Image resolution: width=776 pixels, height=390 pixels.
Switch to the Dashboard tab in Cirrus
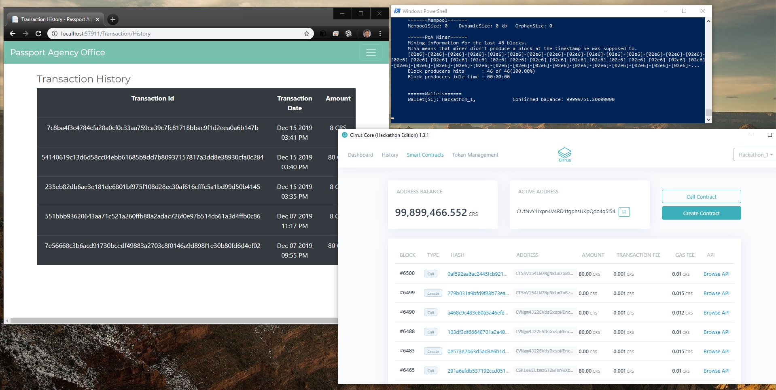point(360,155)
